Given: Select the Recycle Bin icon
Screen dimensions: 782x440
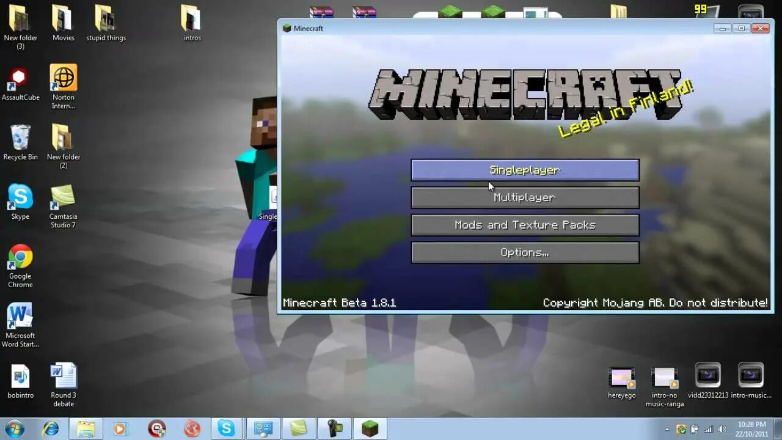Looking at the screenshot, I should pyautogui.click(x=21, y=142).
